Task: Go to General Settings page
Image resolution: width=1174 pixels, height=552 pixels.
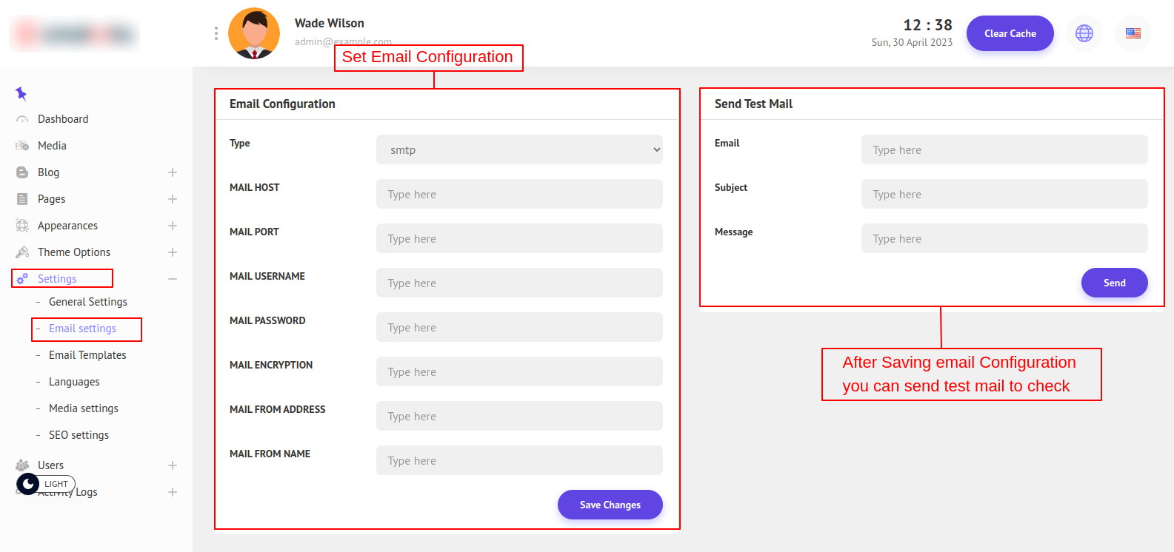Action: (87, 302)
